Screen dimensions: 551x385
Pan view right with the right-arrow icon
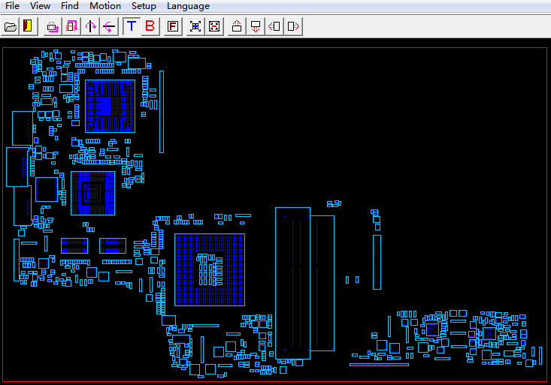[293, 26]
